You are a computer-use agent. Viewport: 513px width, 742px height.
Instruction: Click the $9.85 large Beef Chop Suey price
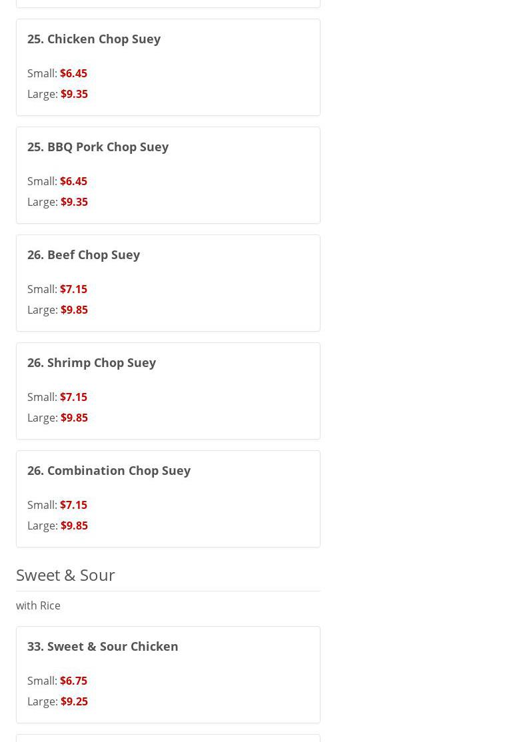click(x=74, y=310)
